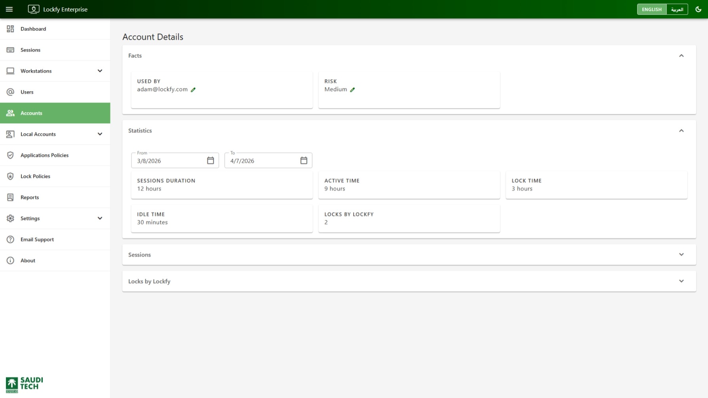Switch language to Arabic
The height and width of the screenshot is (398, 708).
coord(677,9)
